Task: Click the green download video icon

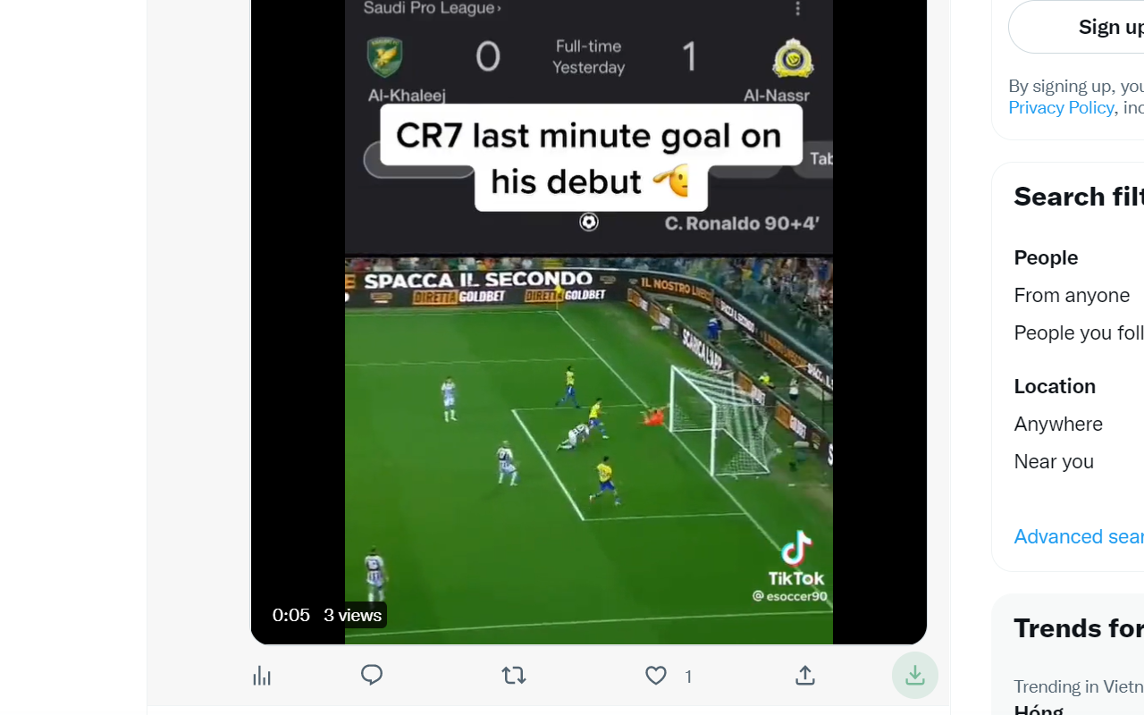Action: click(914, 675)
